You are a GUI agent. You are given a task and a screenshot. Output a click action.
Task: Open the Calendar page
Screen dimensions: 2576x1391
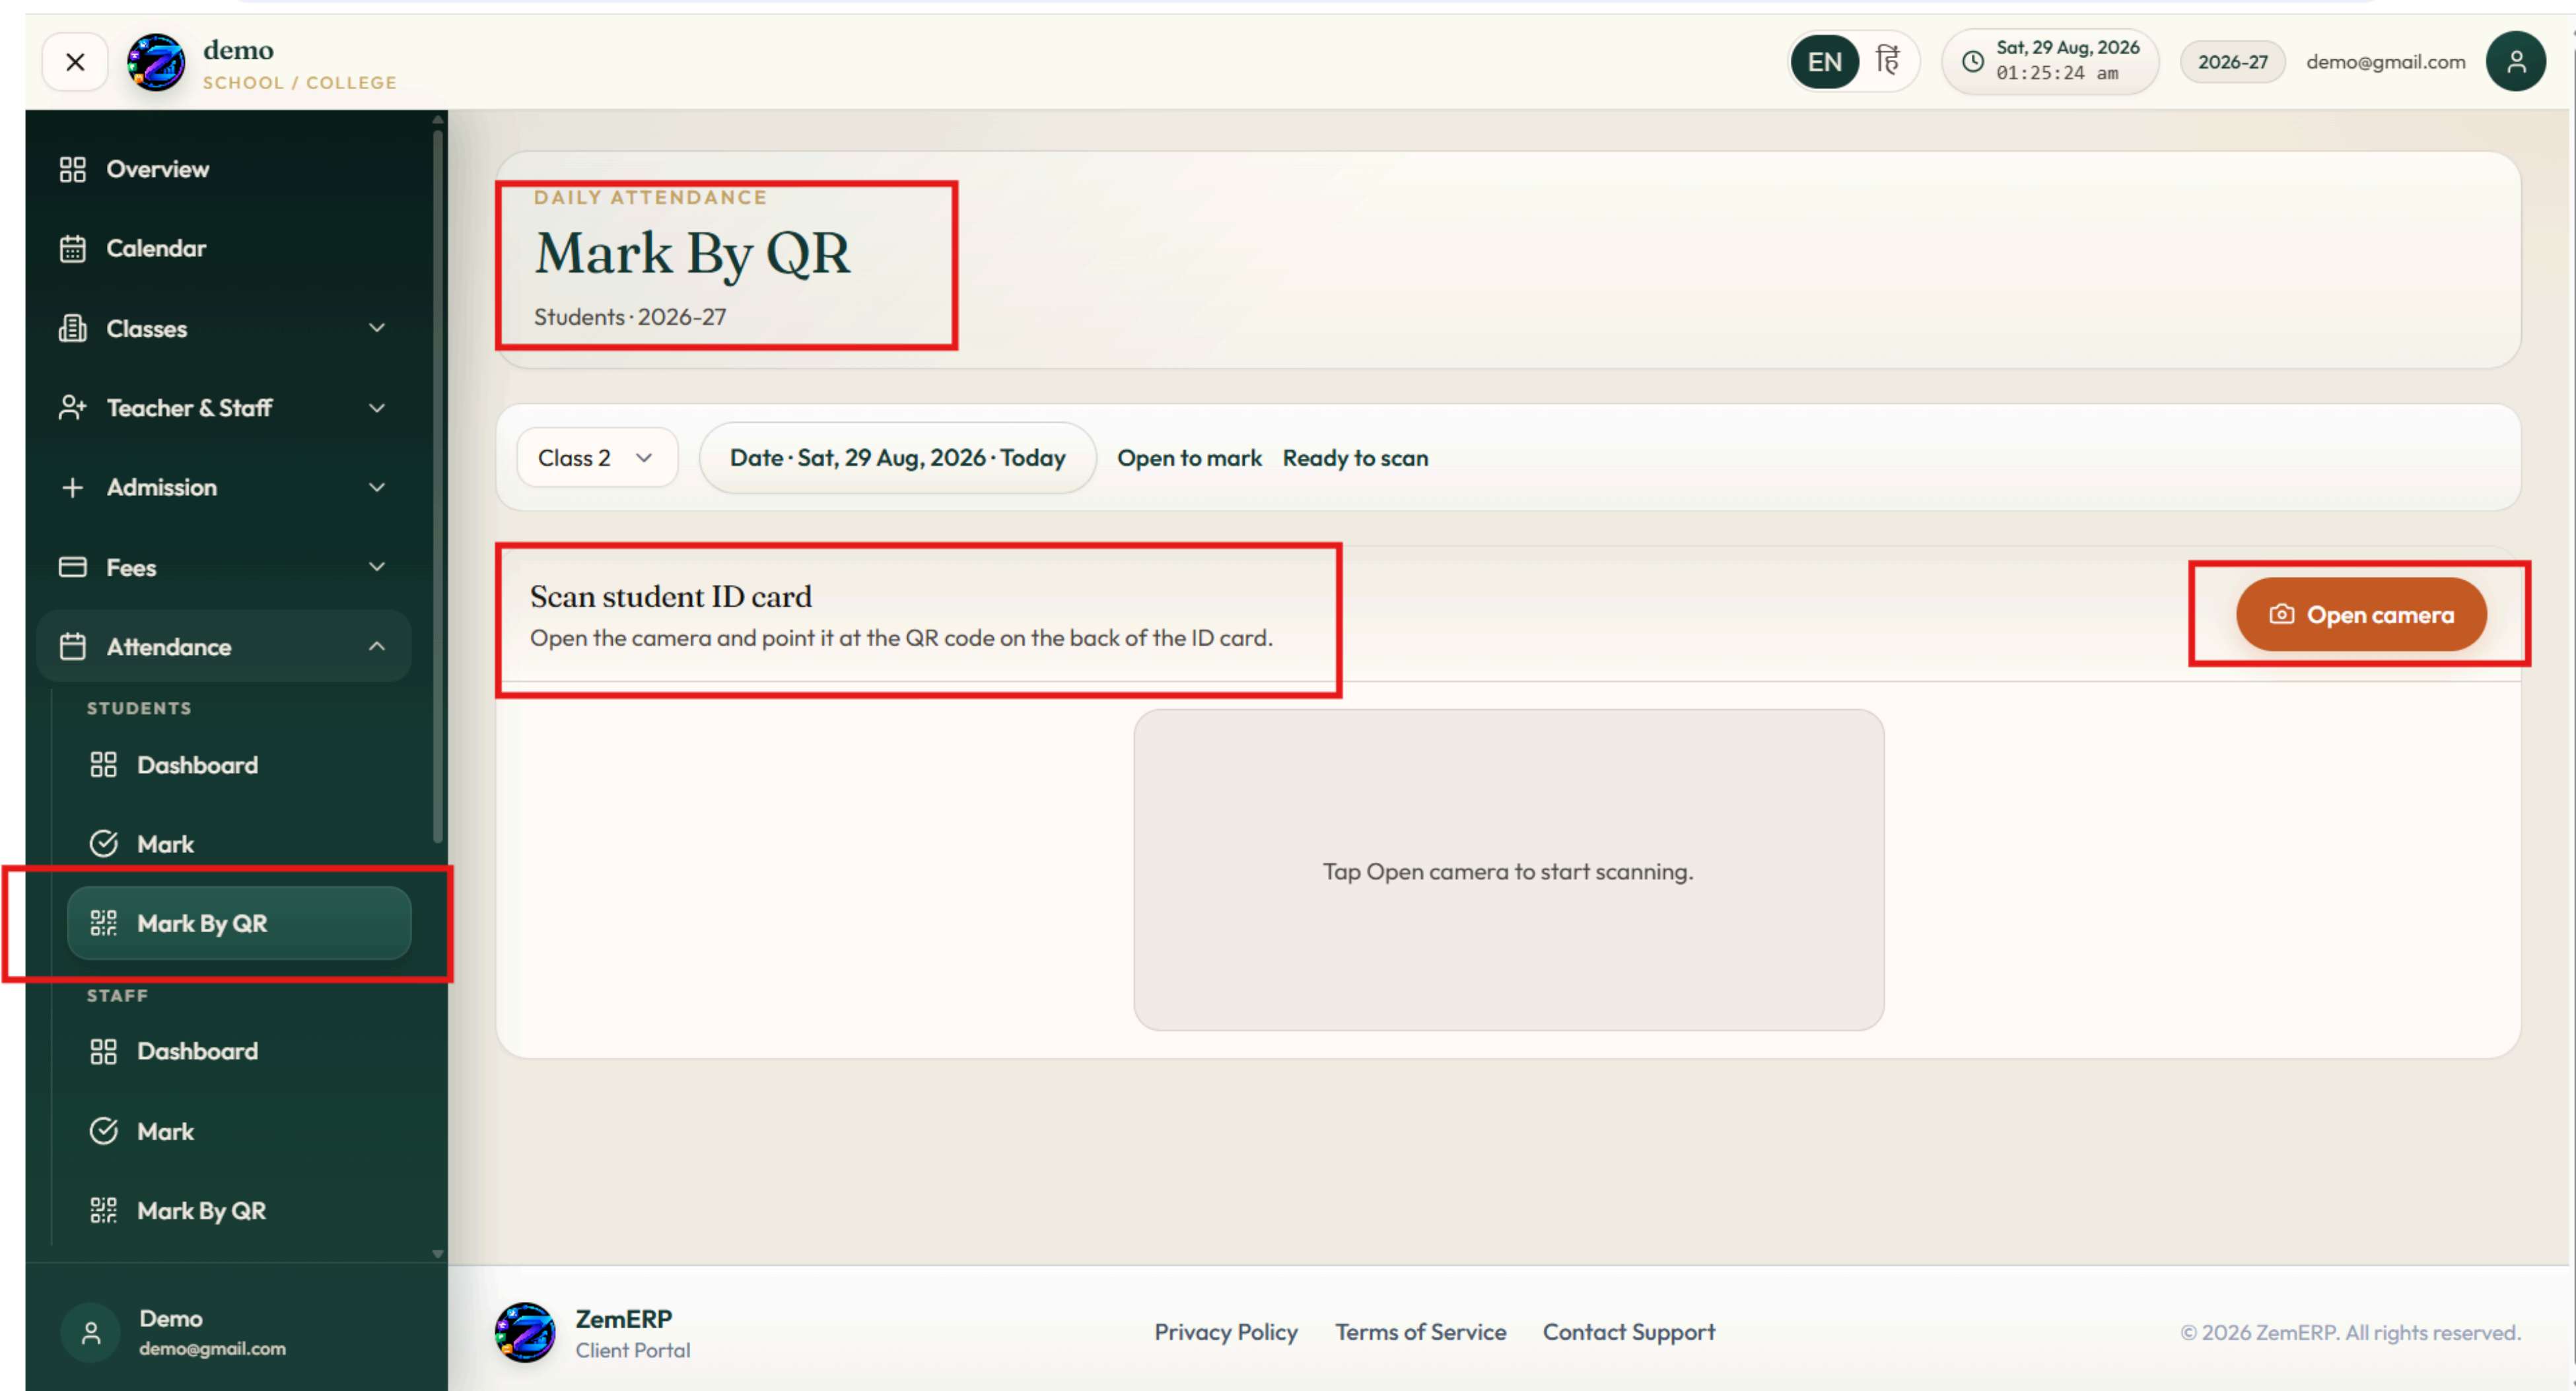pos(224,248)
